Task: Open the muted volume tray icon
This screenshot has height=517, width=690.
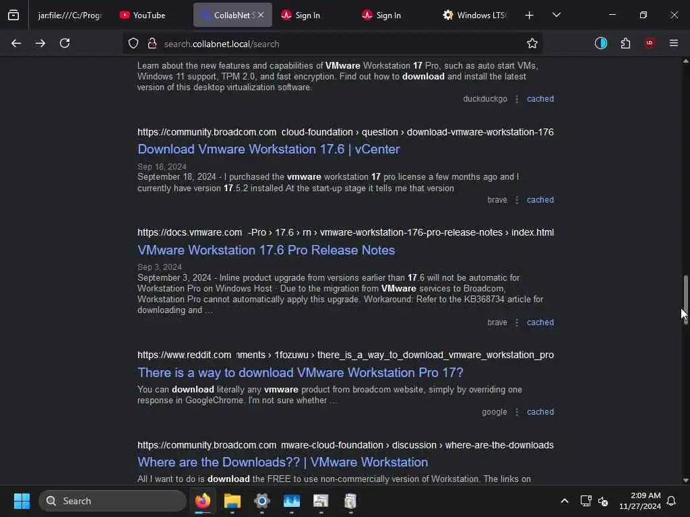Action: [603, 502]
